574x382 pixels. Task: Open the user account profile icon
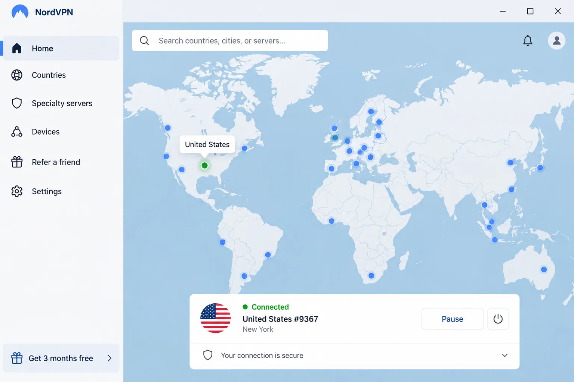(557, 41)
